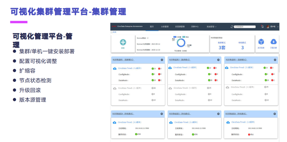The width and height of the screenshot is (287, 142).
Task: Click blue cloud icon in 时序数据库6 card
Action: point(228,122)
